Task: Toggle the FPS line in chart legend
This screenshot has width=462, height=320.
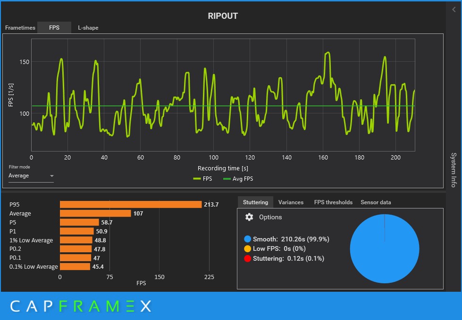Action: [x=202, y=179]
